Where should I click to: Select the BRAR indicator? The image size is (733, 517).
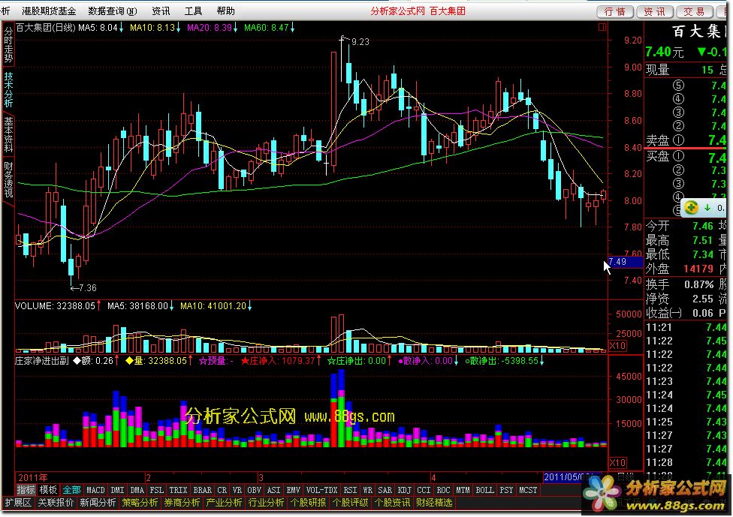coord(203,490)
